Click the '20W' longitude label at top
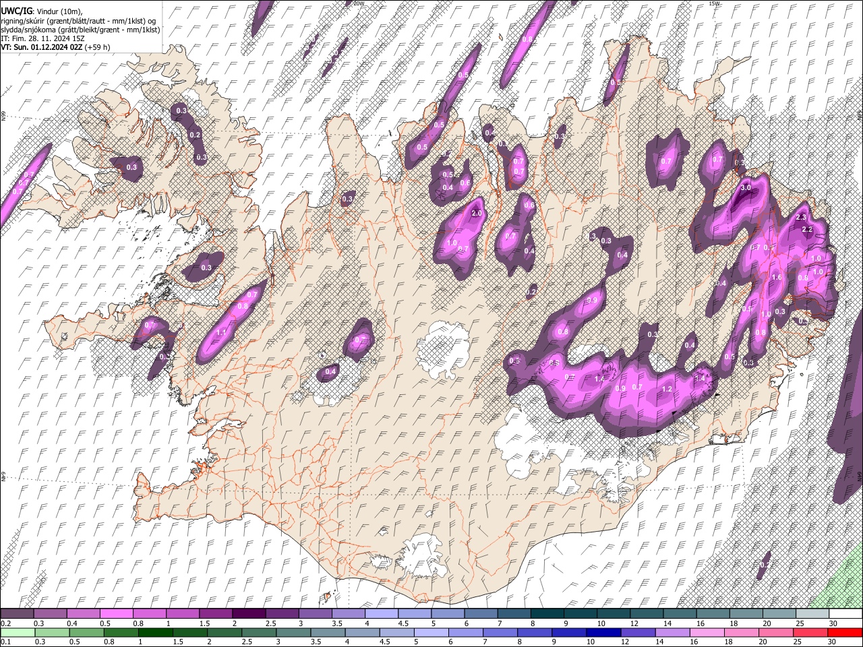 pos(359,3)
